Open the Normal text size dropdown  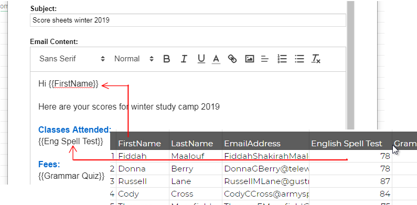(134, 59)
